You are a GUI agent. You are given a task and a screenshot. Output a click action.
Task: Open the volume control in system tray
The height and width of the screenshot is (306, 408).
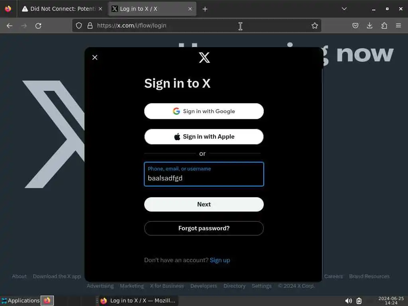pyautogui.click(x=348, y=301)
